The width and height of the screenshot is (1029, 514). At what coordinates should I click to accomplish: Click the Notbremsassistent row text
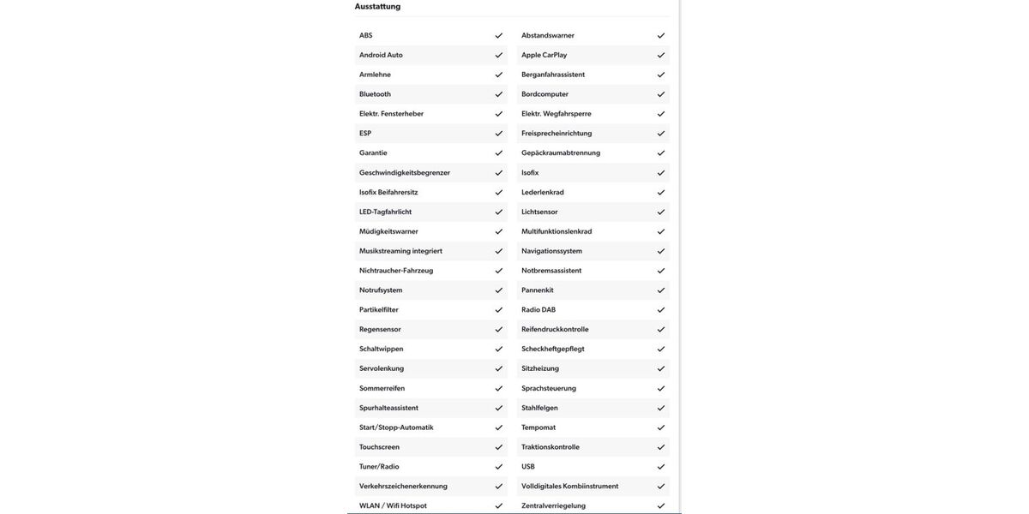[x=551, y=271]
